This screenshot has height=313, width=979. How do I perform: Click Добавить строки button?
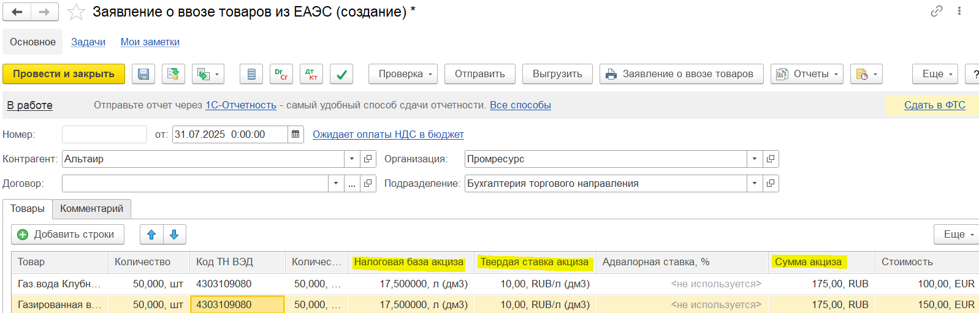click(67, 235)
